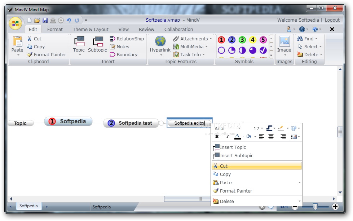Collapse the Softpedia test branch
This screenshot has width=353, height=221.
click(162, 123)
